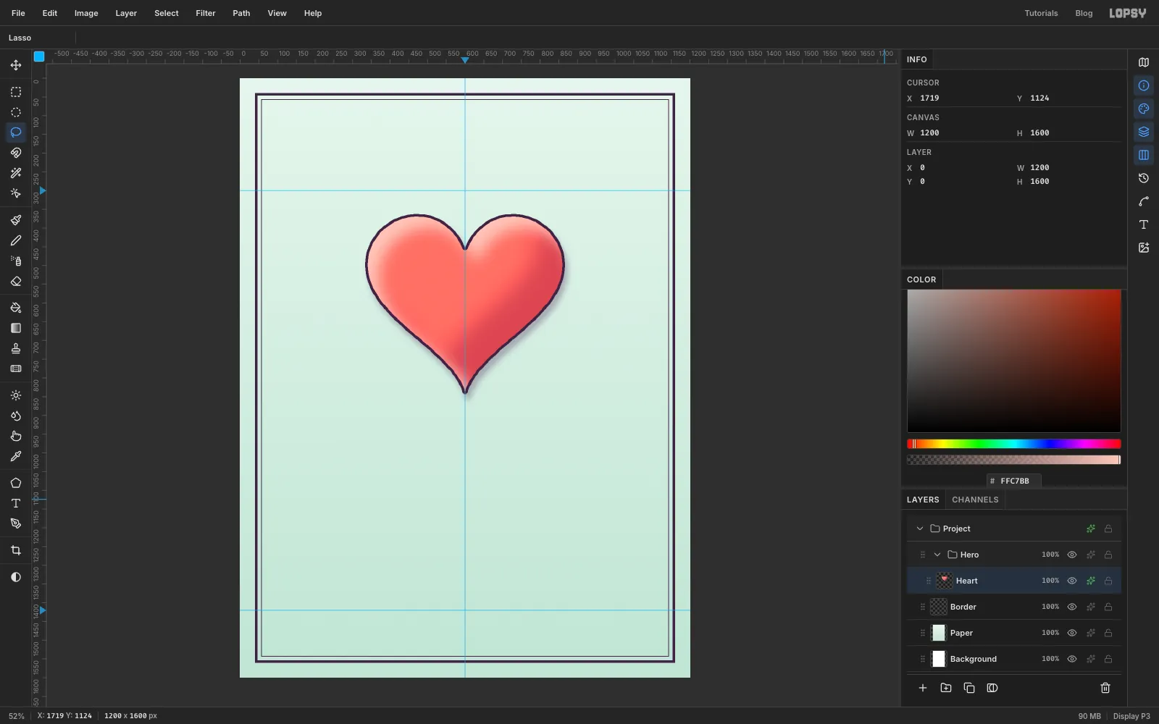The width and height of the screenshot is (1159, 724).
Task: Duplicate the selected layer
Action: (x=969, y=688)
